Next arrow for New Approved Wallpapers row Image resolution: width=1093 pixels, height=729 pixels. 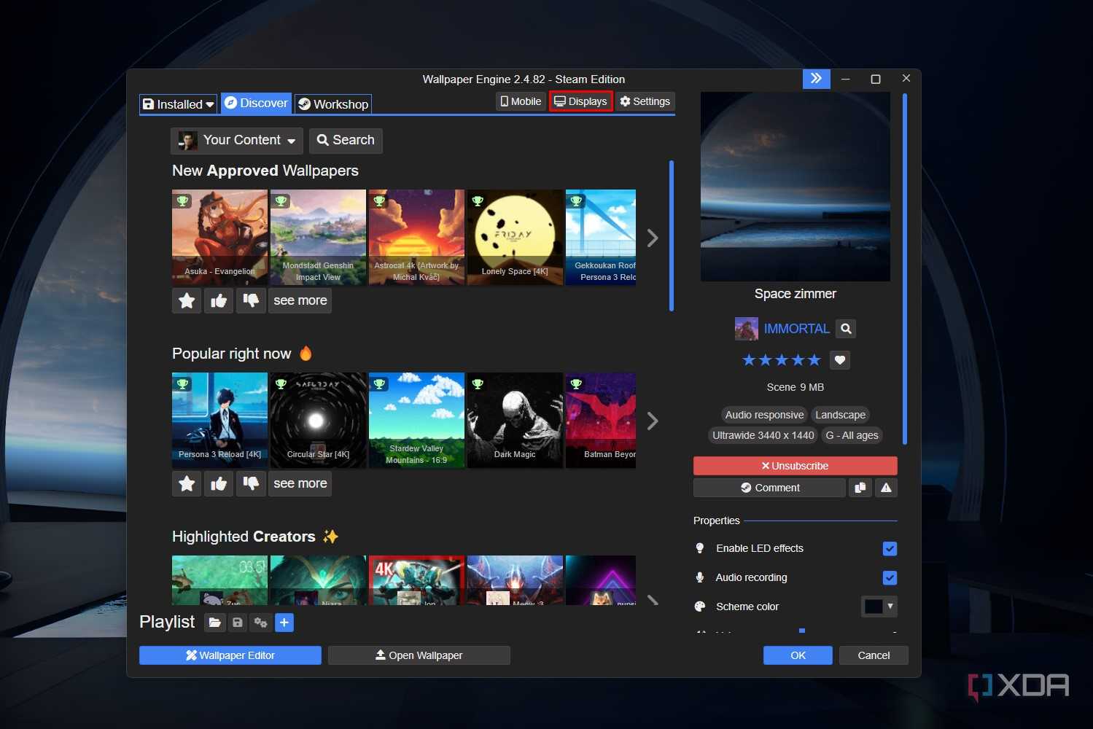click(x=653, y=238)
